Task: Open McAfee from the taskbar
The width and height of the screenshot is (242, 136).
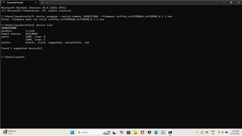Action: pyautogui.click(x=142, y=132)
